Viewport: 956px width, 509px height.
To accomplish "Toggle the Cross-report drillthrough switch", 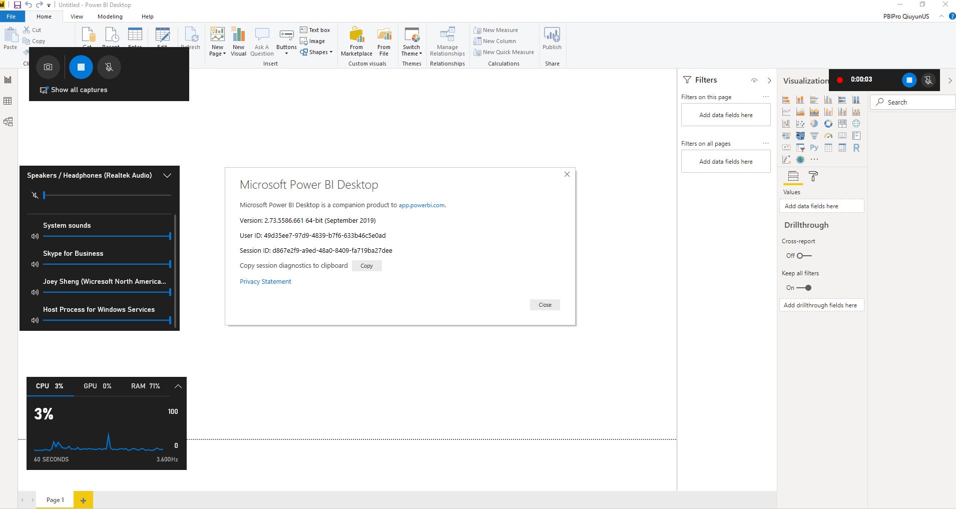I will 804,256.
